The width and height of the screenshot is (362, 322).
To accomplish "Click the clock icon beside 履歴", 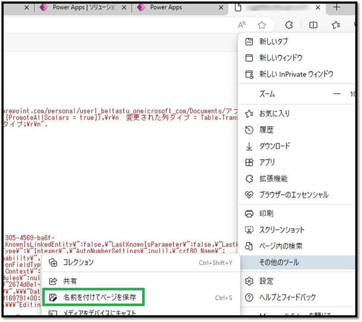I will pyautogui.click(x=249, y=130).
